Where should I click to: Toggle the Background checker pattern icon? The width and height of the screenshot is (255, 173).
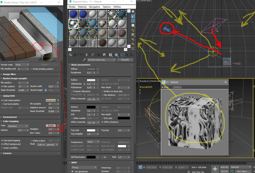click(x=133, y=21)
